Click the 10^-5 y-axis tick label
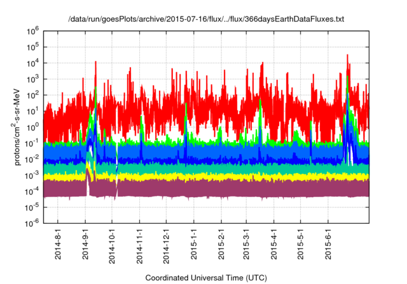This screenshot has height=284, width=407. (32, 208)
